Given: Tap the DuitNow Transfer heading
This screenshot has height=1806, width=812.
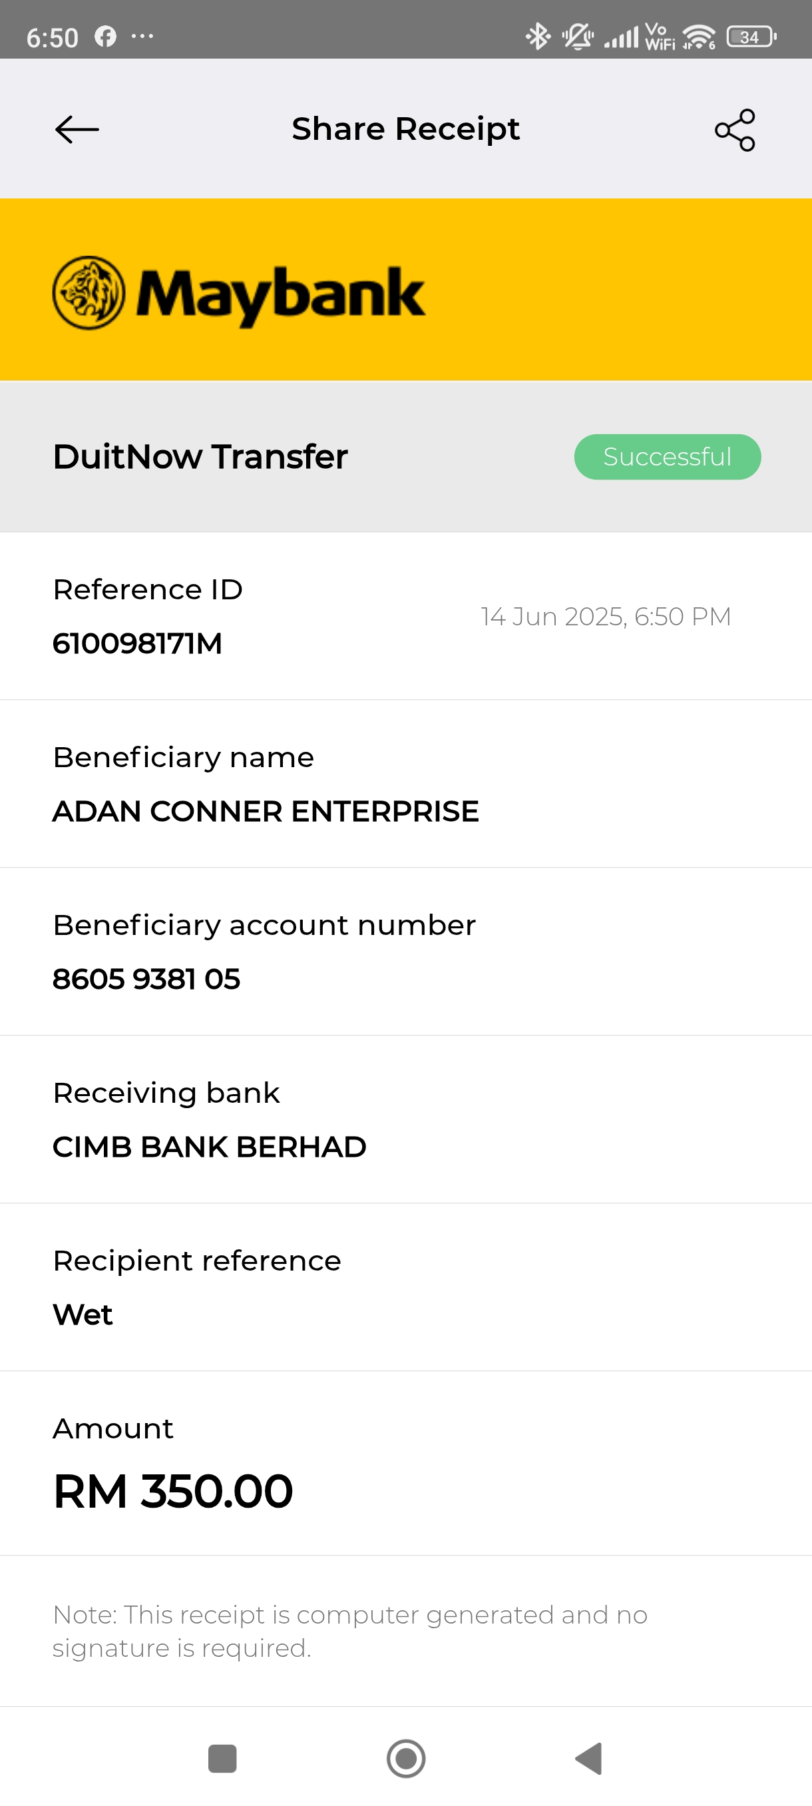Looking at the screenshot, I should click(x=200, y=457).
